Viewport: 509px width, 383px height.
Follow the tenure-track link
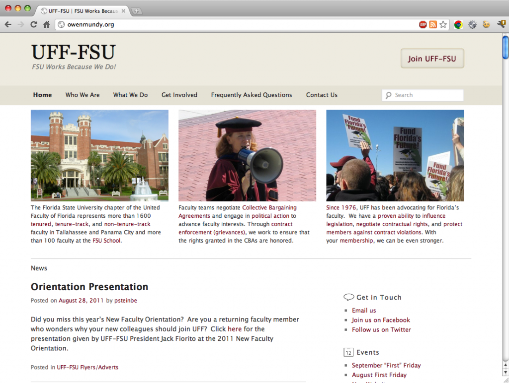click(x=72, y=224)
